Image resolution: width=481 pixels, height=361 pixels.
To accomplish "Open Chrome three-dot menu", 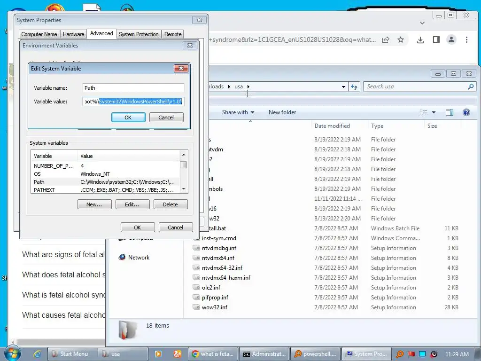I will 466,39.
